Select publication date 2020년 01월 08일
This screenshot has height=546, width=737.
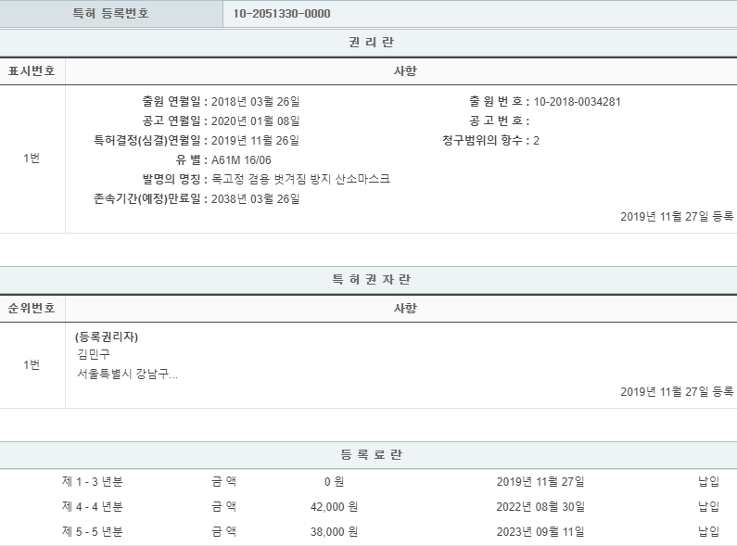pyautogui.click(x=255, y=121)
